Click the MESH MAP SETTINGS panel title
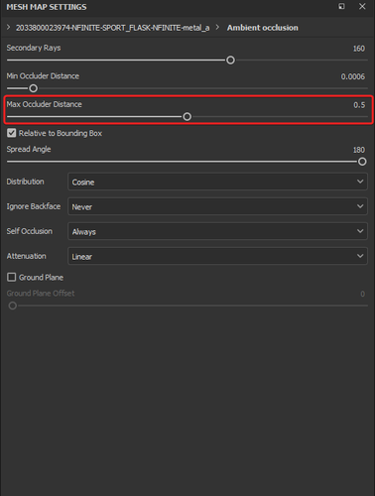Image resolution: width=375 pixels, height=496 pixels. point(47,7)
